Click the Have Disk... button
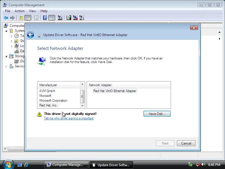225x169 pixels. [x=157, y=114]
